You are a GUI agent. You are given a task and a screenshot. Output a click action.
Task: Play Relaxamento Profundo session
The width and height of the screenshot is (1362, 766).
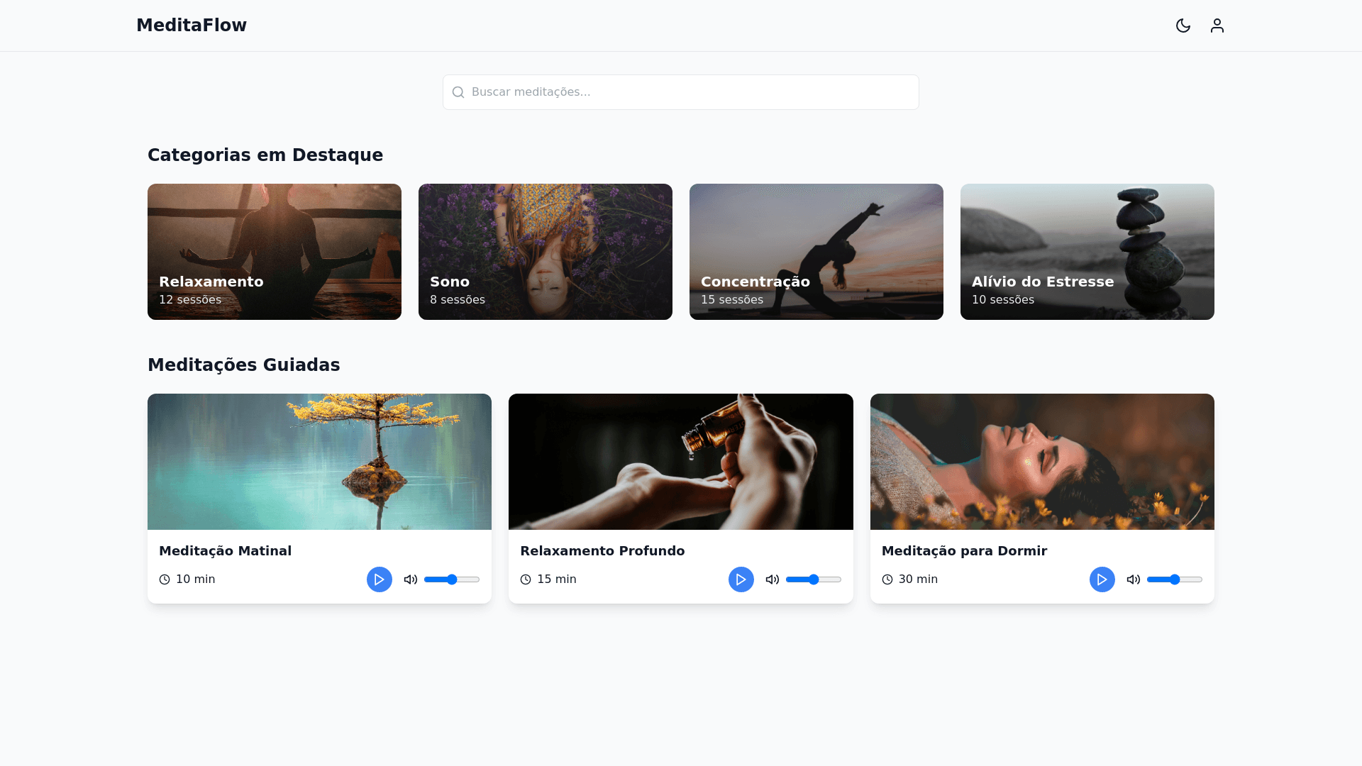(x=741, y=579)
